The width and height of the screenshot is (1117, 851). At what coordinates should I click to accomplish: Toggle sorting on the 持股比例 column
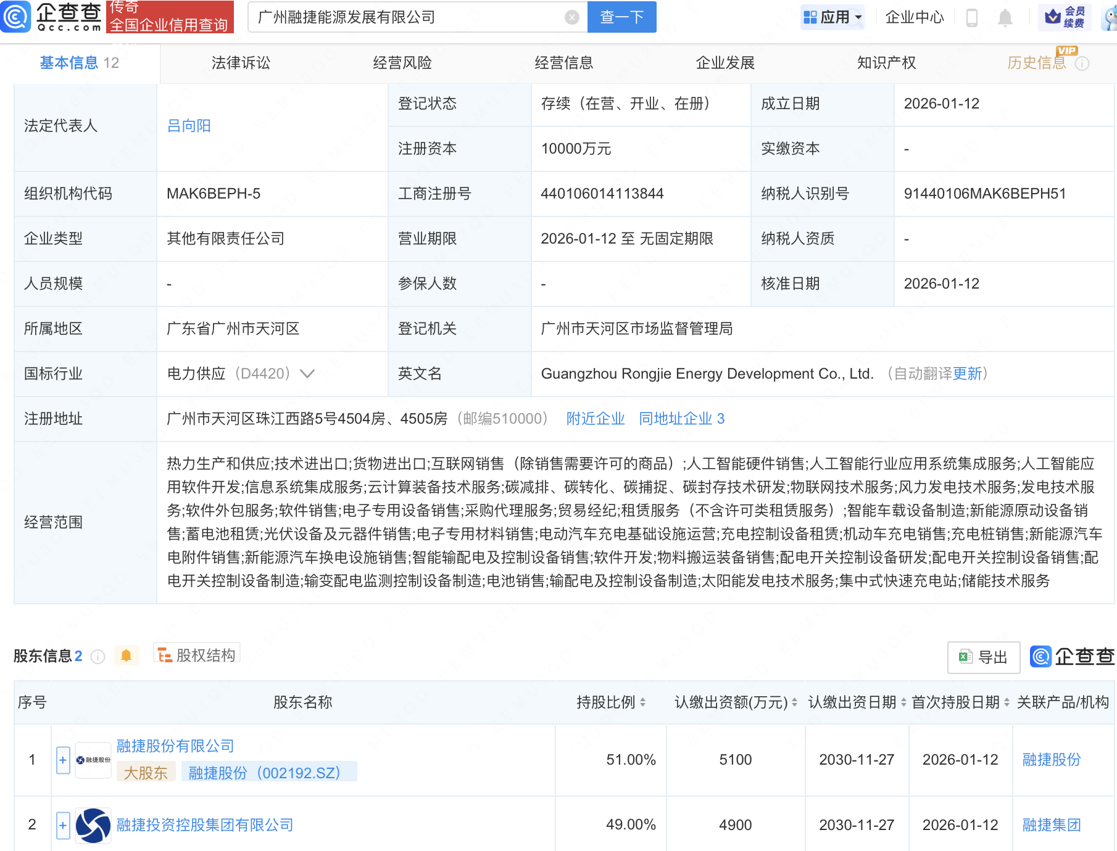642,702
